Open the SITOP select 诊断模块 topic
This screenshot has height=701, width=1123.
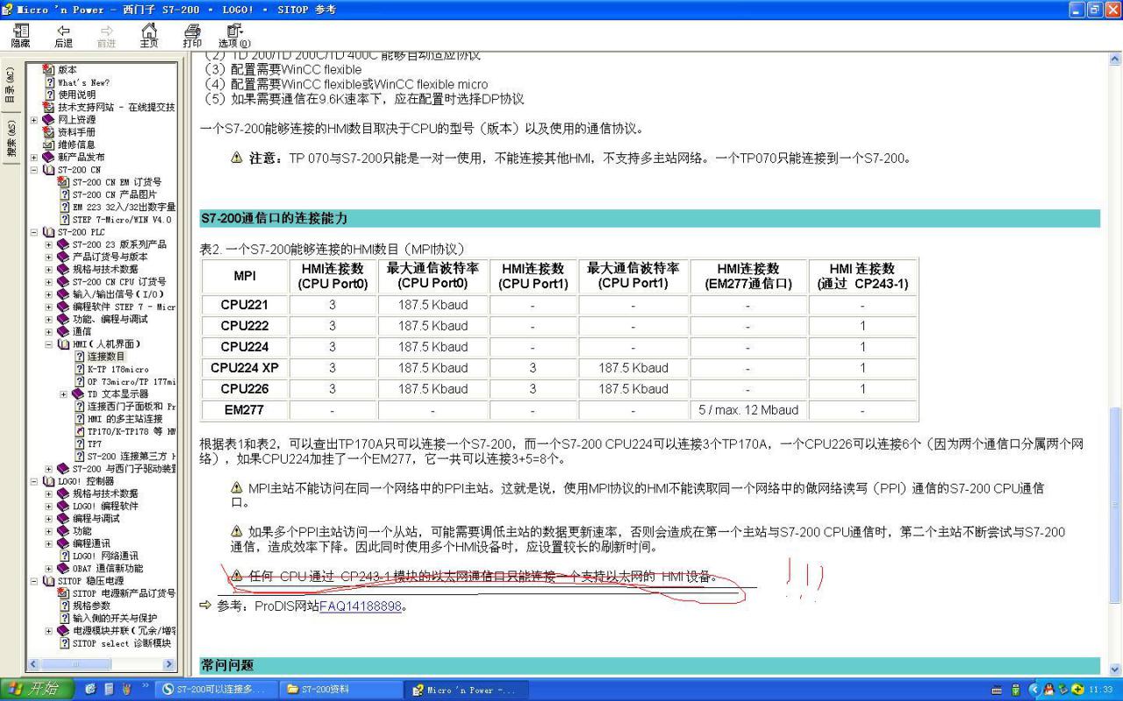tap(122, 643)
